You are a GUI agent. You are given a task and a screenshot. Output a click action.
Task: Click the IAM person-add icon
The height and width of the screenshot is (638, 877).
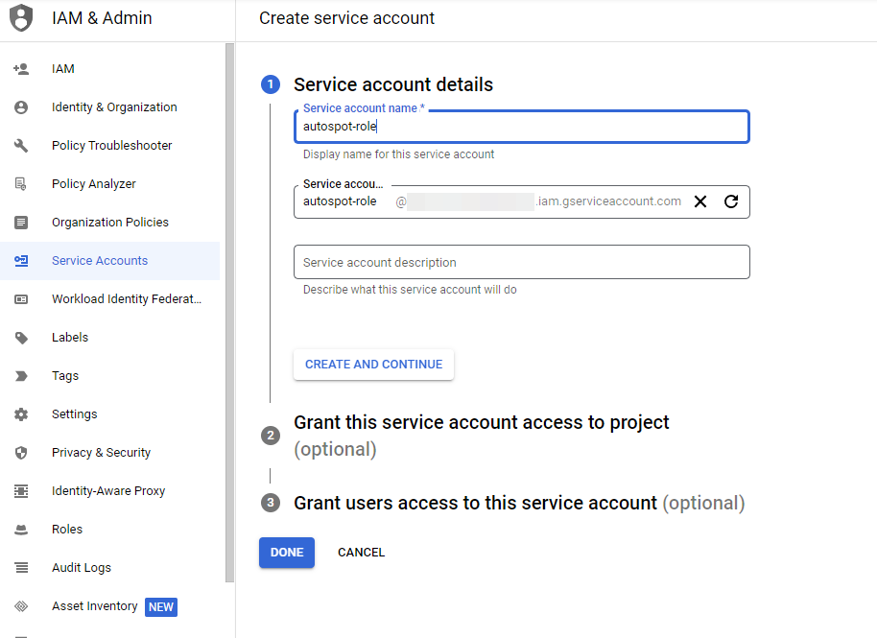21,69
